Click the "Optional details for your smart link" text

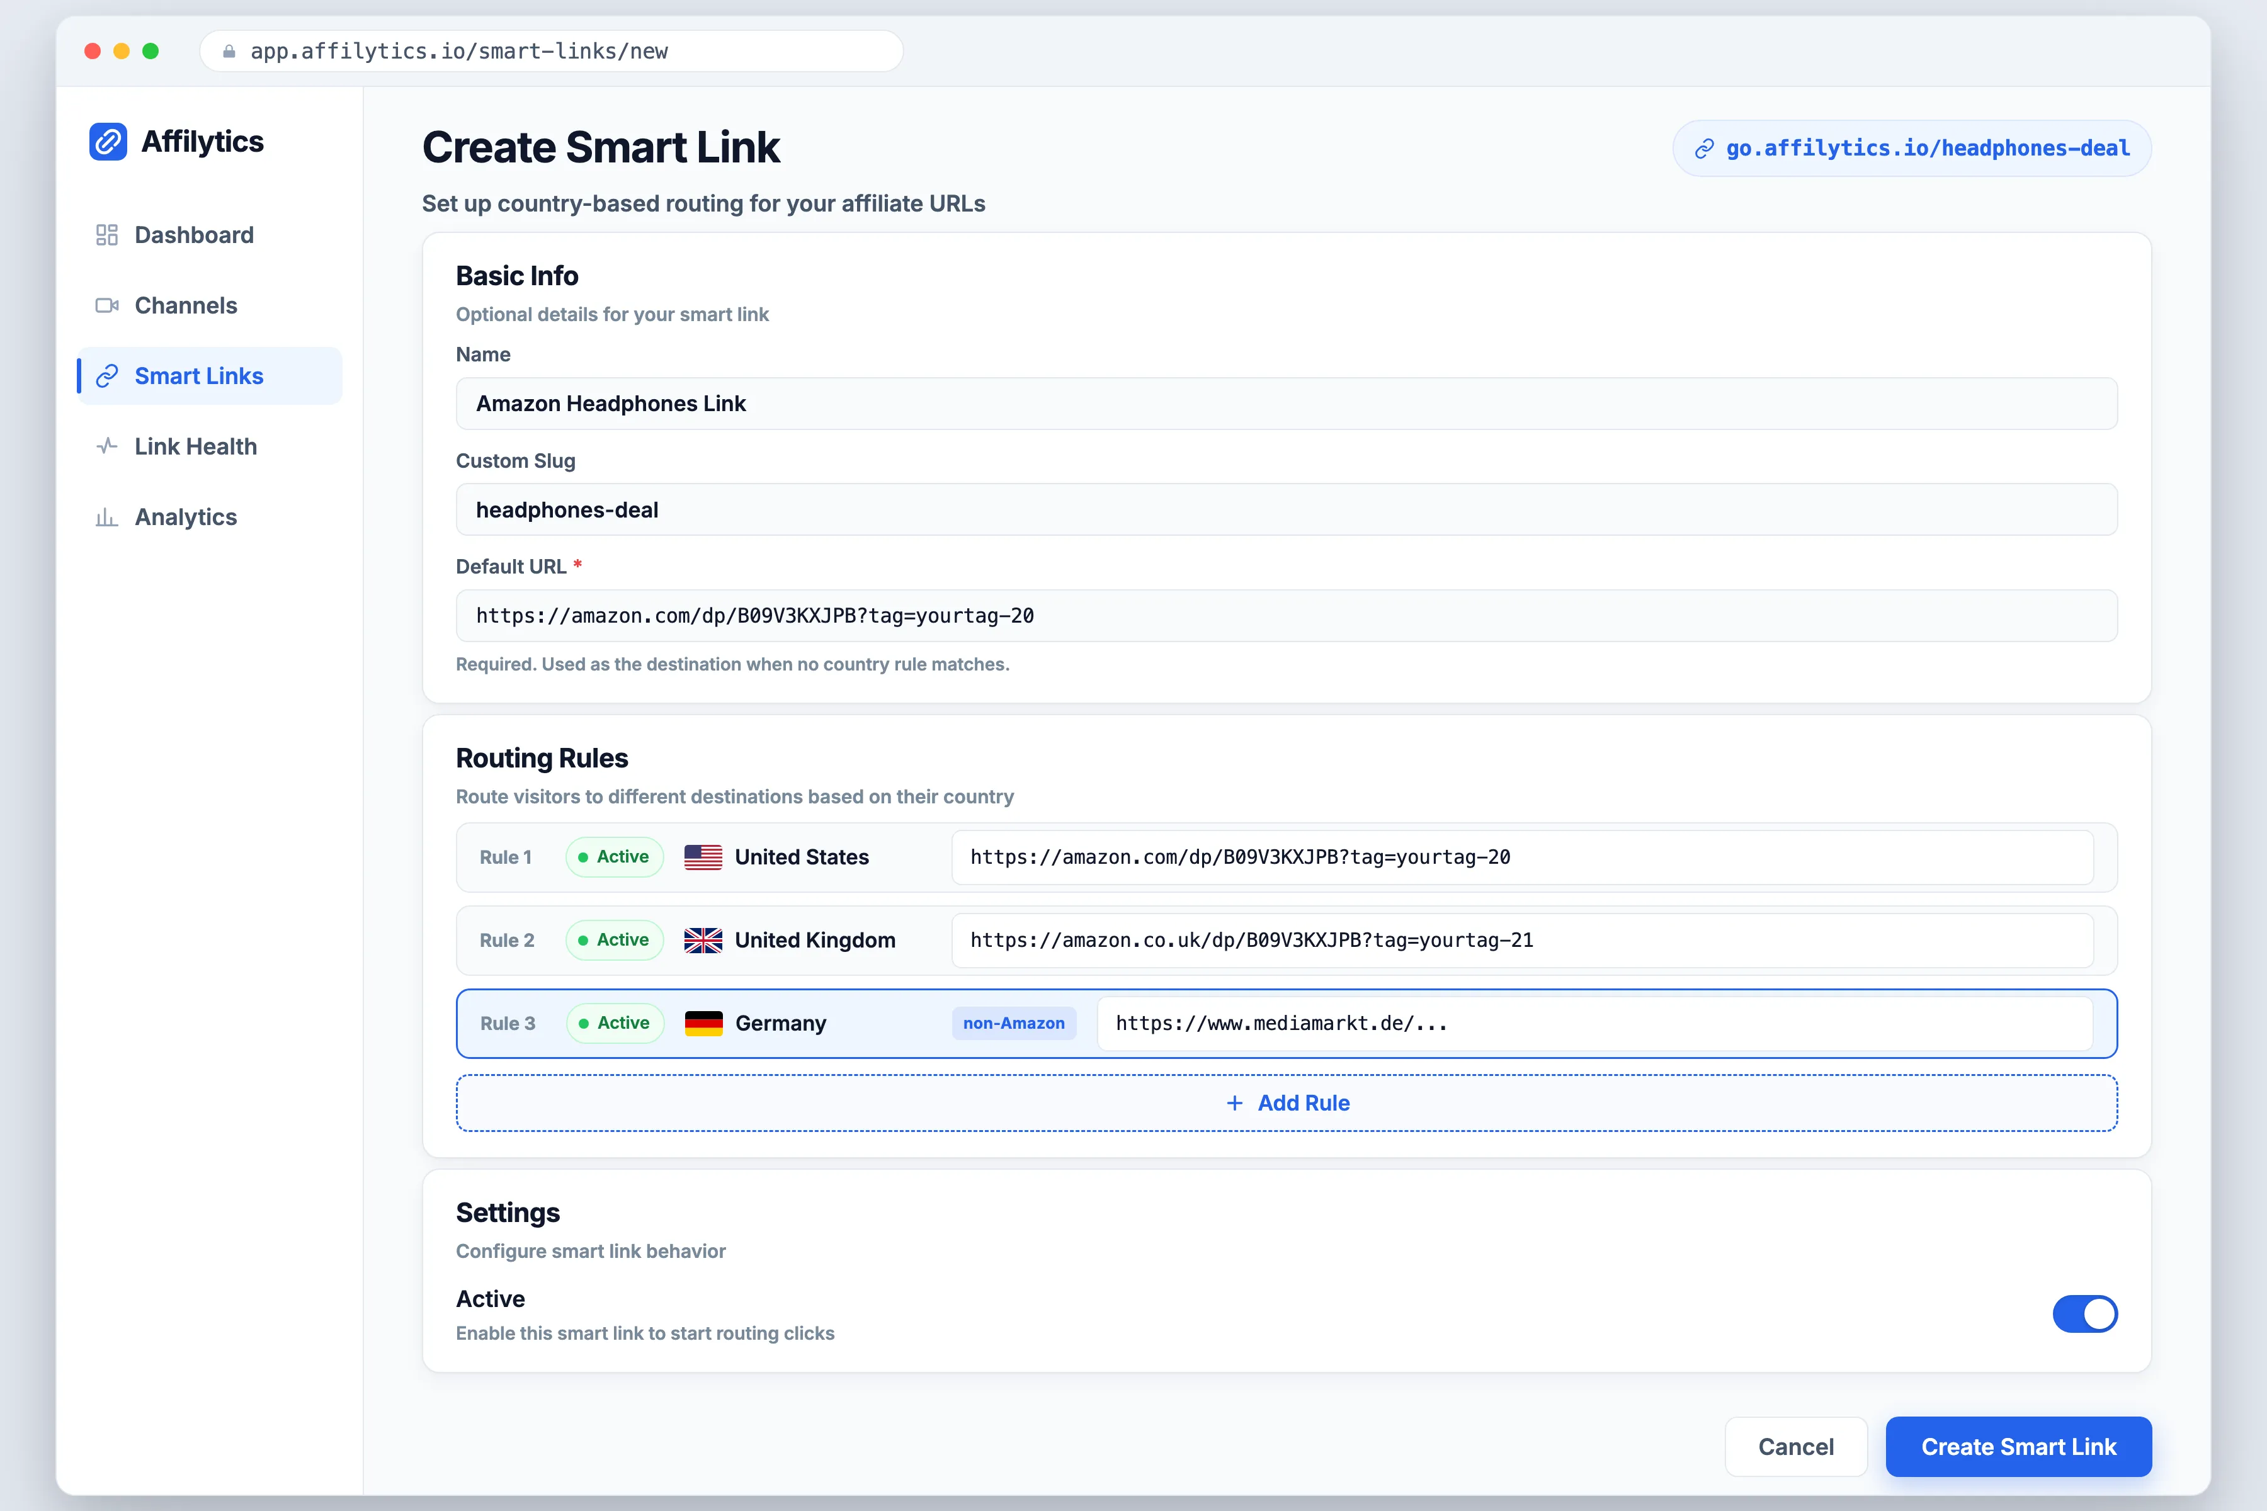pos(612,315)
